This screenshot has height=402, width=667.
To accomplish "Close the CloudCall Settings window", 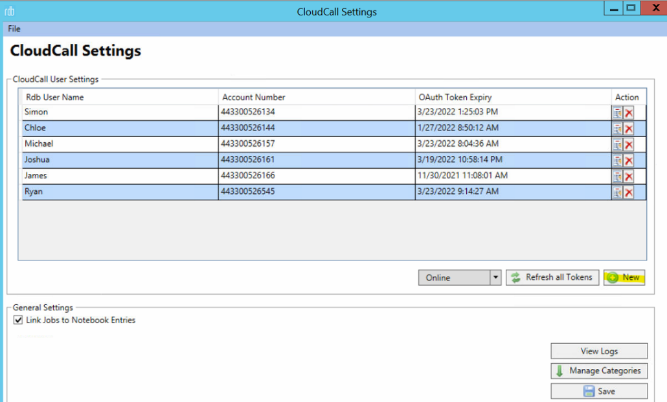I will tap(654, 8).
